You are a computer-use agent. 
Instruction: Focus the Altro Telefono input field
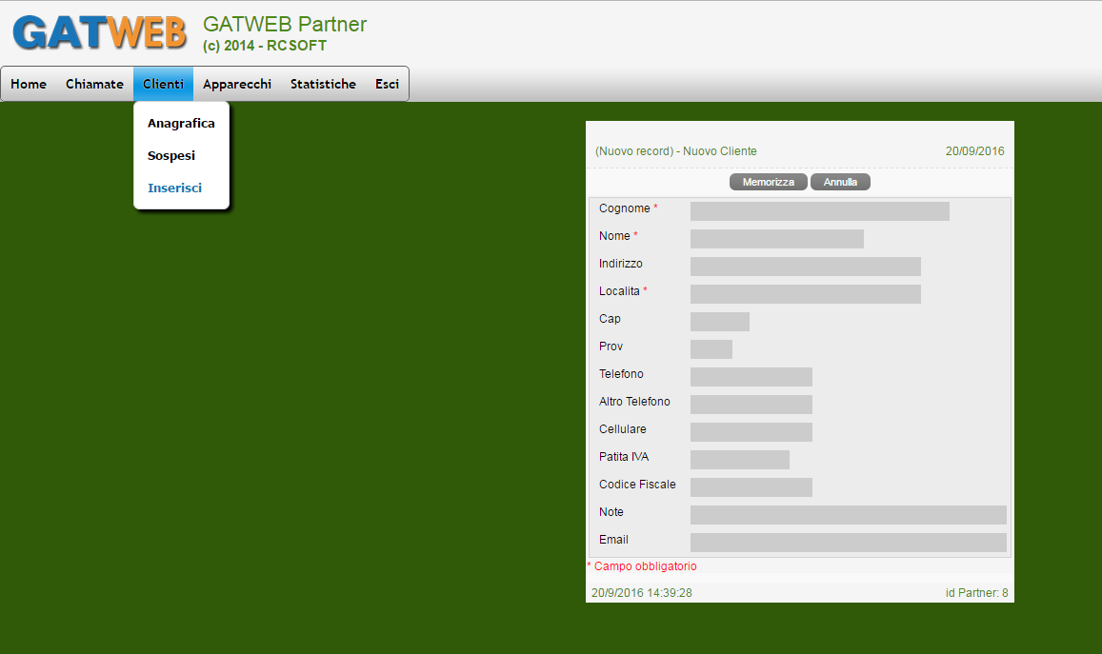pyautogui.click(x=751, y=405)
